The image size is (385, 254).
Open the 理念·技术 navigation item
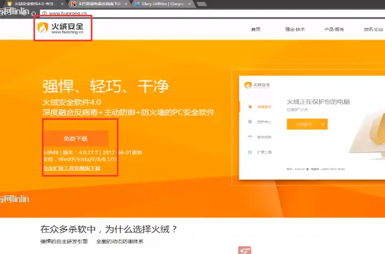[x=295, y=29]
